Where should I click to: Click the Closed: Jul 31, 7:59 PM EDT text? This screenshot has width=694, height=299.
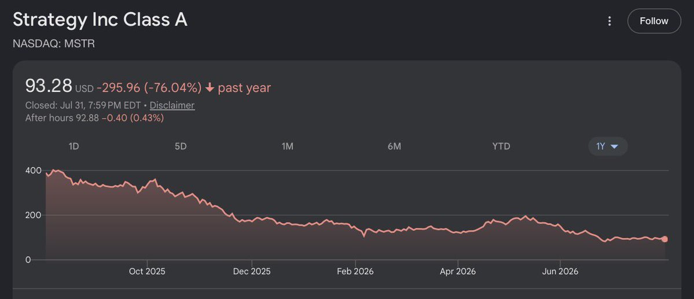(83, 105)
